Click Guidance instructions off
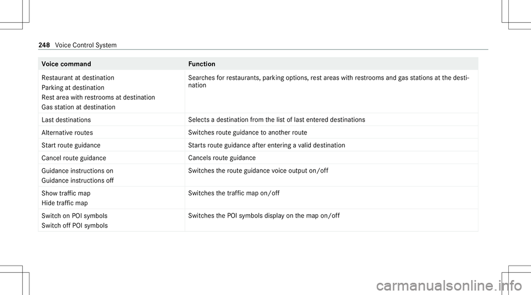Screen dimensions: 531x295 pyautogui.click(x=78, y=180)
